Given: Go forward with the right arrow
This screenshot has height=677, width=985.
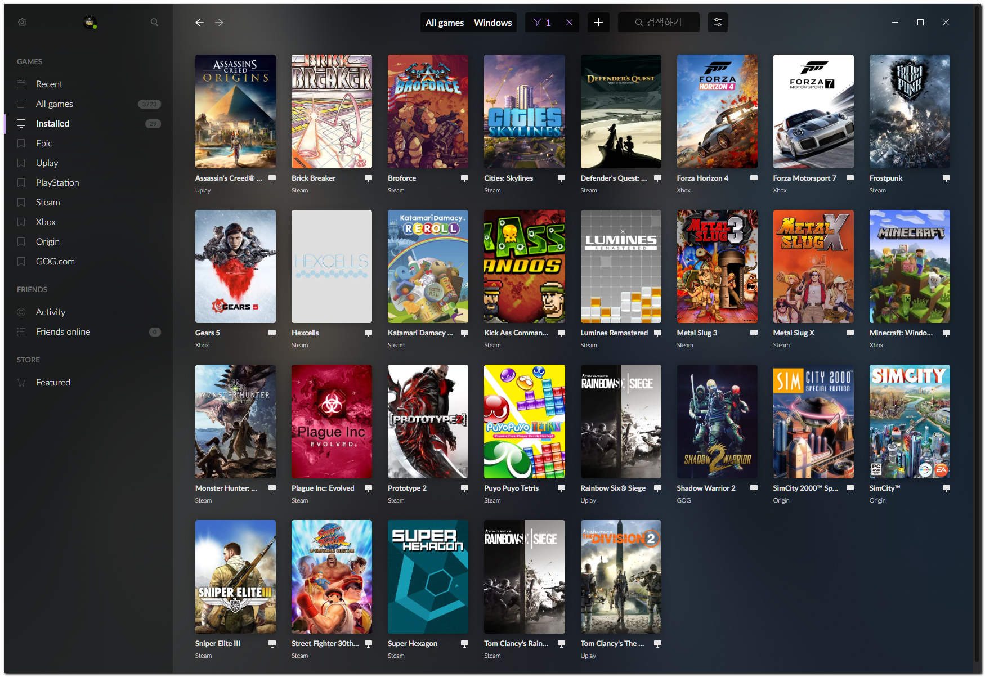Looking at the screenshot, I should 219,23.
